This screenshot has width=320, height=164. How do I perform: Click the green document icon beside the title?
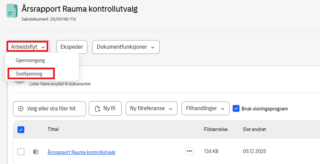coord(12,11)
